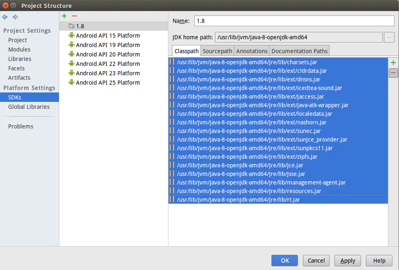Click Android icon for API 22 Platform
399x270 pixels.
click(72, 64)
